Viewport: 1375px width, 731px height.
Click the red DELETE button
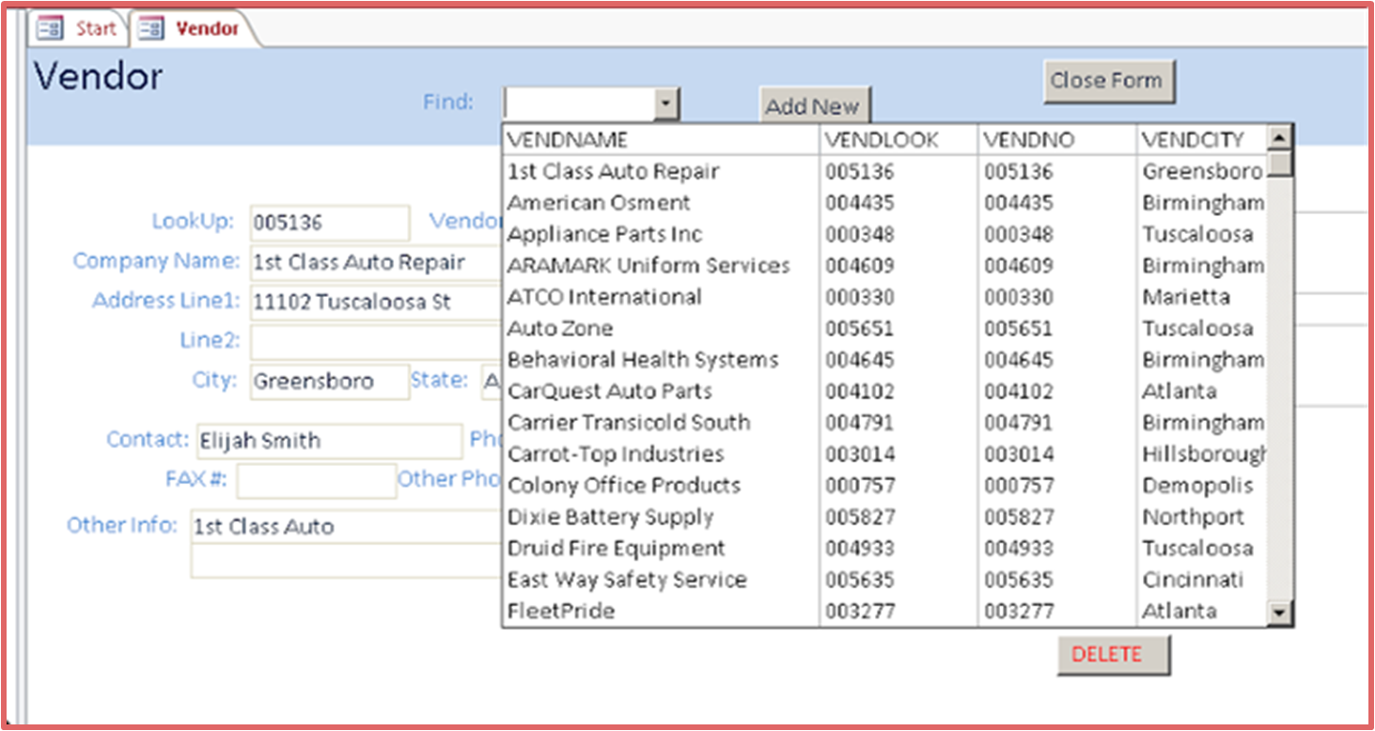click(x=1114, y=655)
